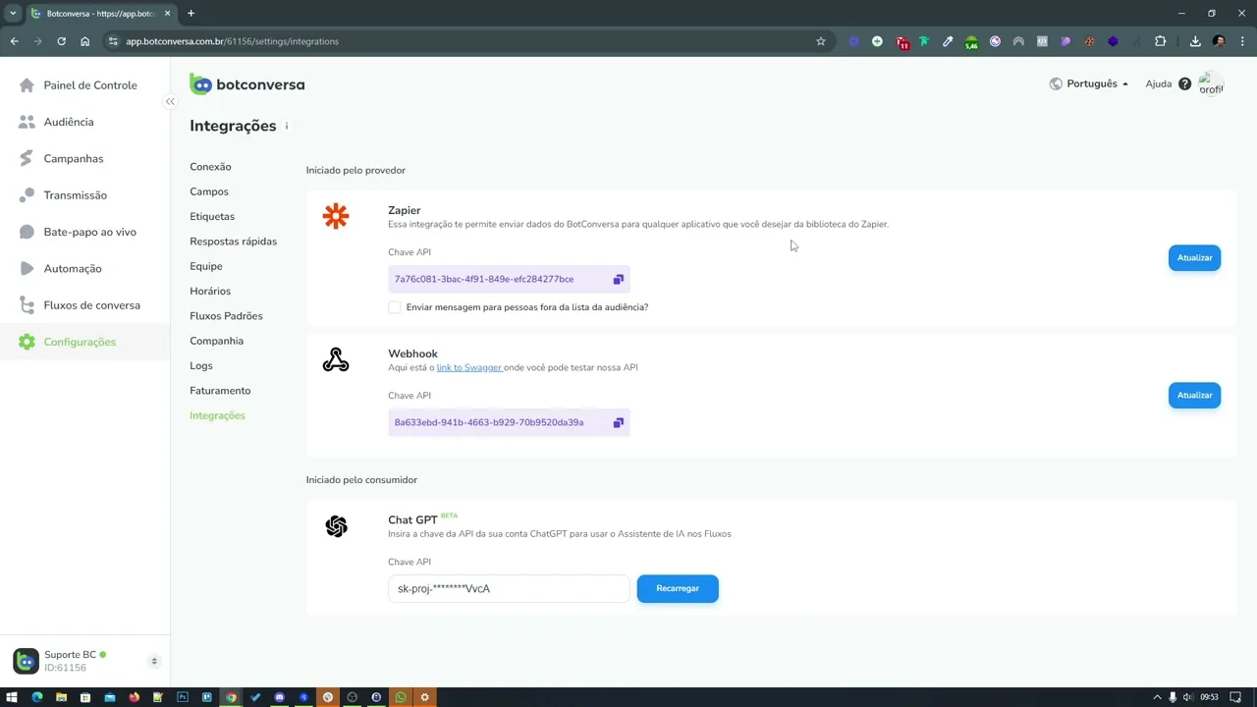Open the Logs settings tab
The height and width of the screenshot is (707, 1257).
pos(201,365)
